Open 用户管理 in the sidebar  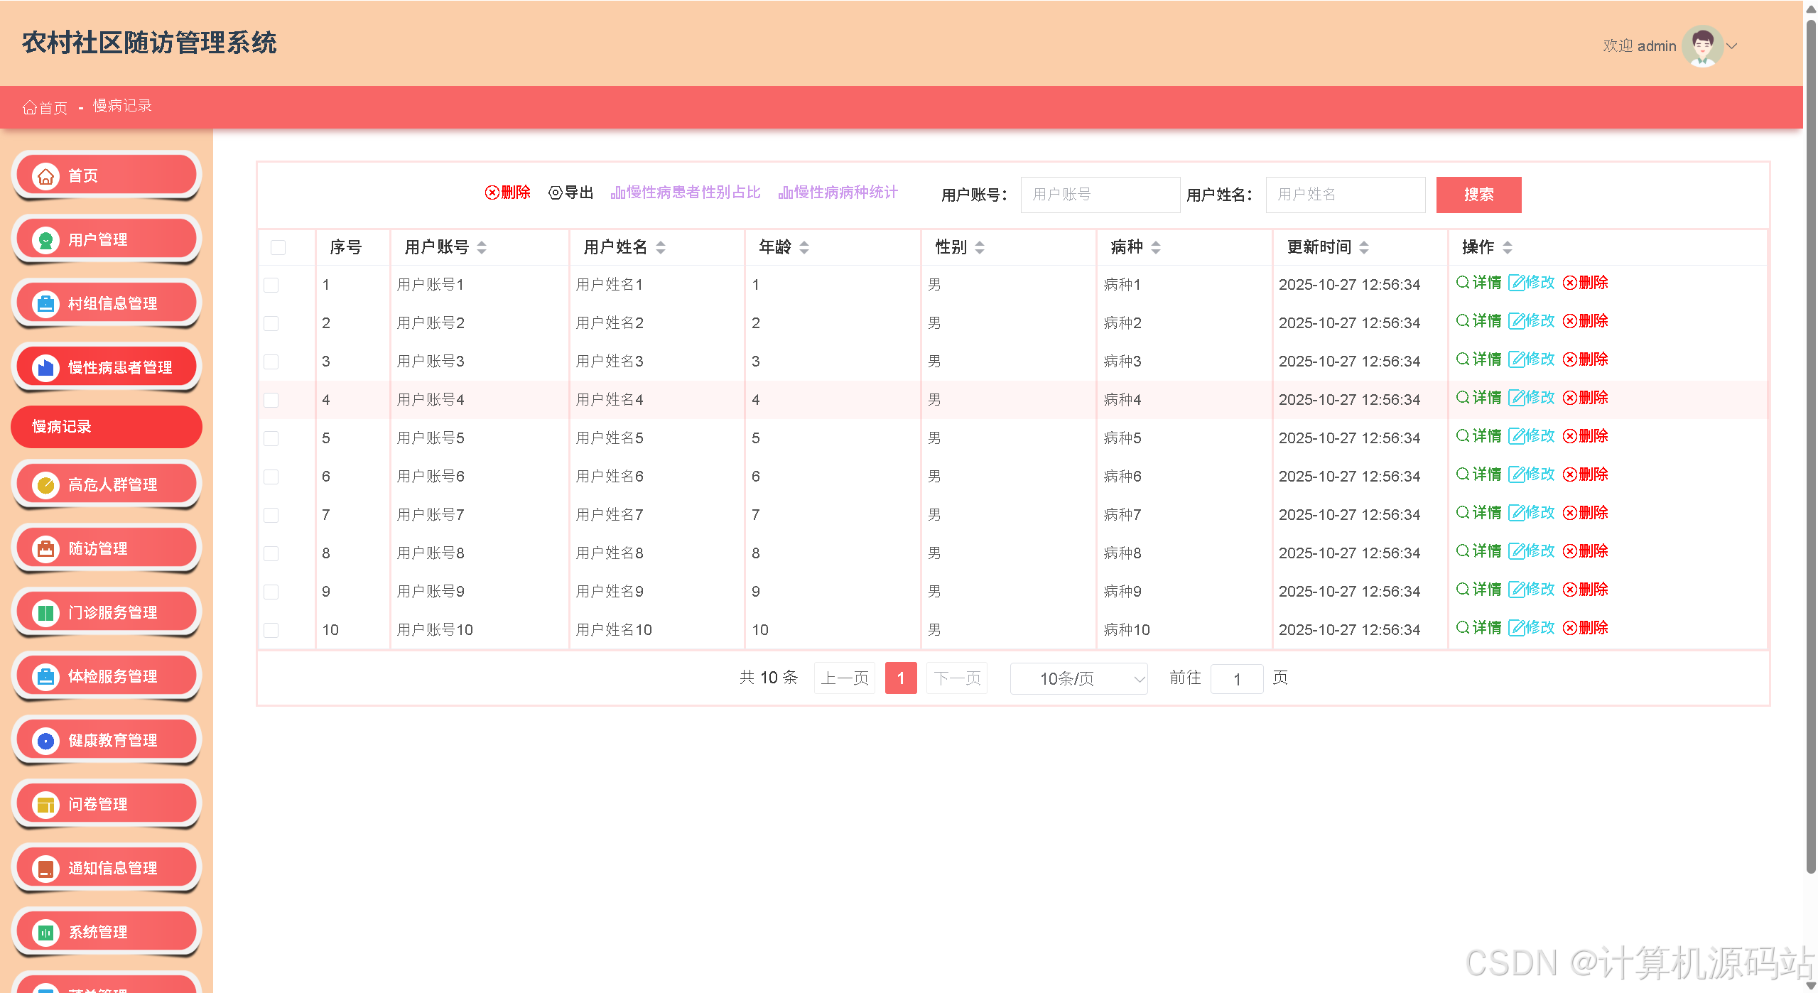coord(107,240)
